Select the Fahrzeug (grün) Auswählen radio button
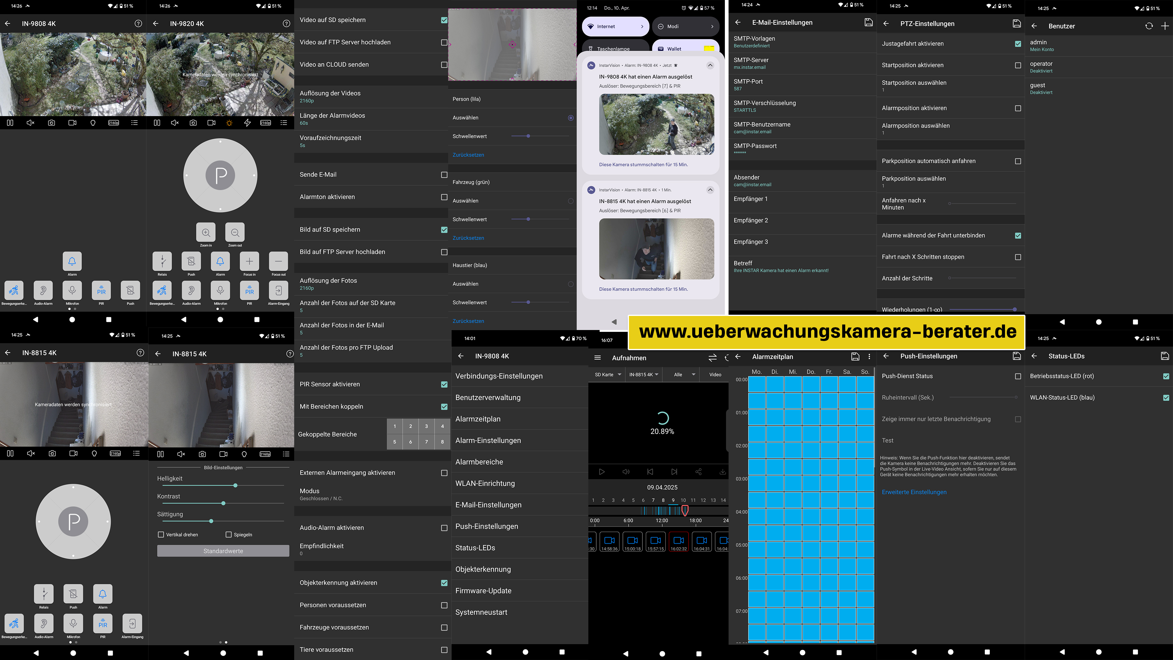 [x=571, y=201]
